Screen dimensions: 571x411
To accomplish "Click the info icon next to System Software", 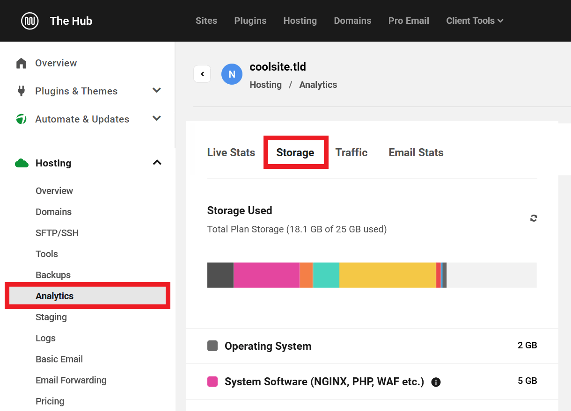I will (x=436, y=382).
